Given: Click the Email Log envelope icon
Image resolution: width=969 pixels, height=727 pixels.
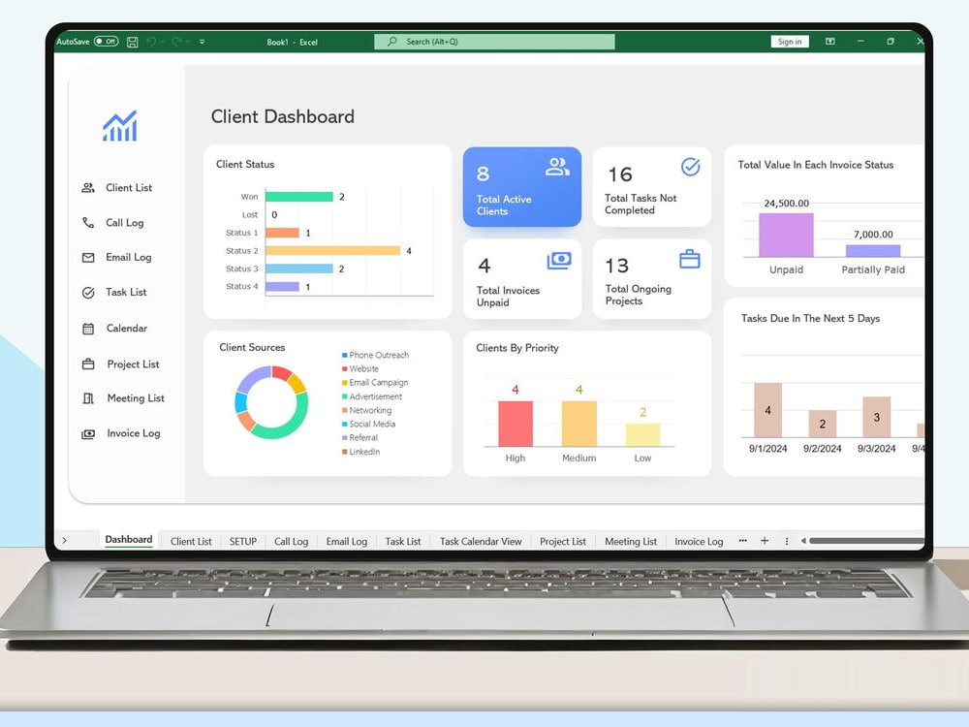Looking at the screenshot, I should click(x=88, y=257).
